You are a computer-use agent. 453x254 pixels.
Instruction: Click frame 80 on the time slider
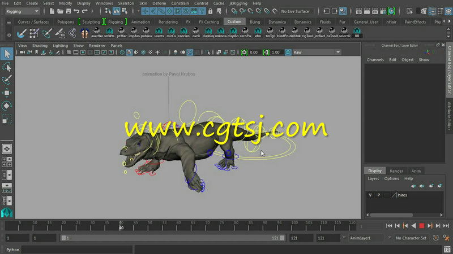click(x=236, y=225)
